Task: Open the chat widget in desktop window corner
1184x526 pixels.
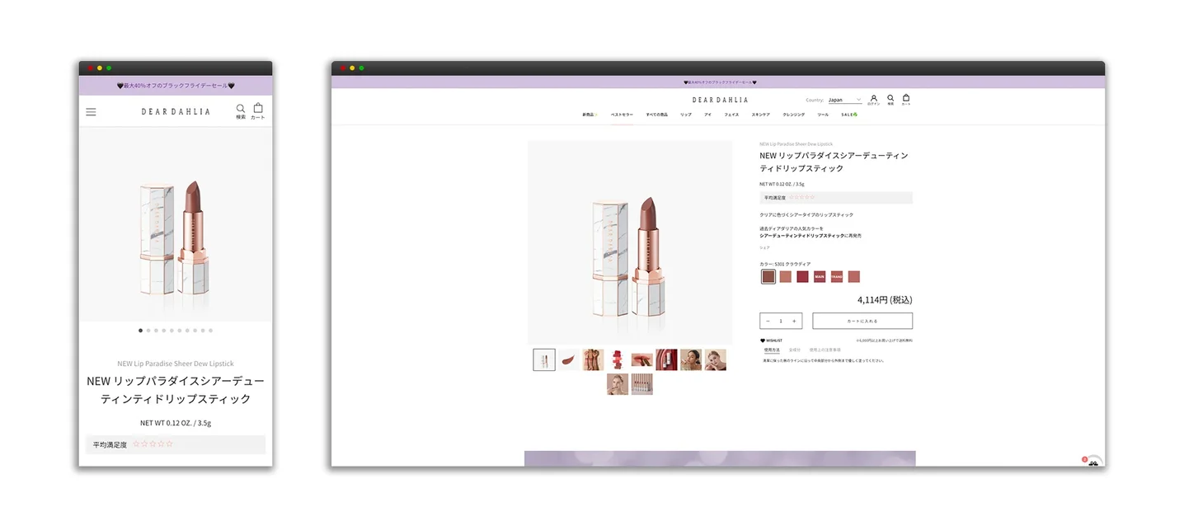Action: [1093, 461]
